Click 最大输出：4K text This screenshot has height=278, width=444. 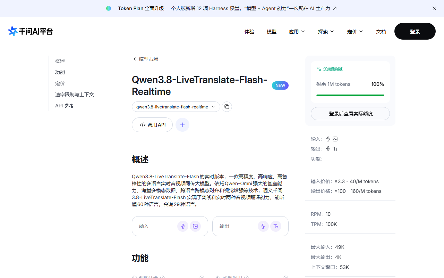pyautogui.click(x=326, y=257)
